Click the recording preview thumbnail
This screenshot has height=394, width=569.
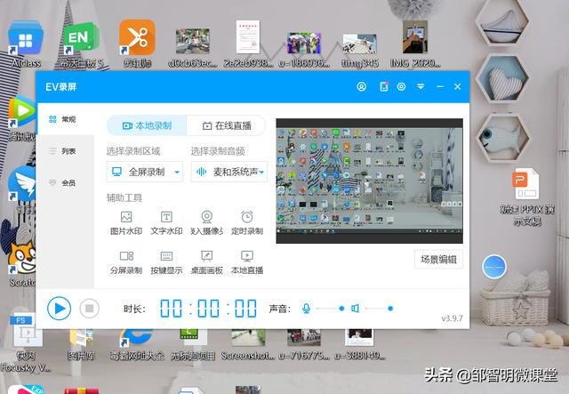pos(370,181)
